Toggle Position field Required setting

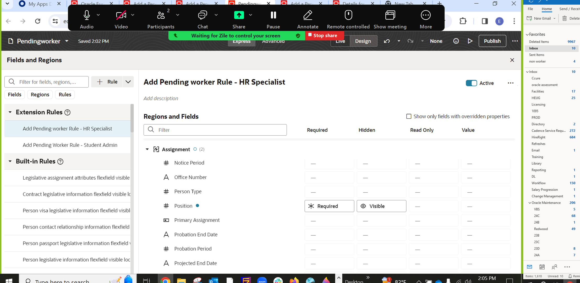tap(329, 206)
